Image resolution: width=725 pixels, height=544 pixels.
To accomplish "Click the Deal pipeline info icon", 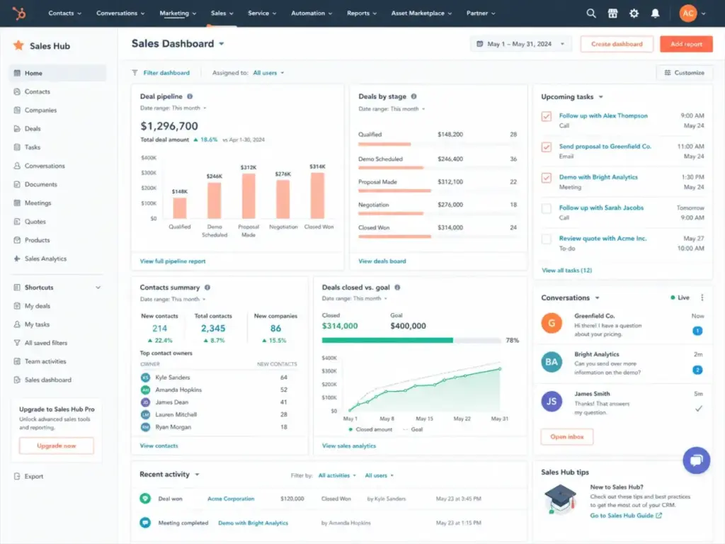I will (x=190, y=96).
